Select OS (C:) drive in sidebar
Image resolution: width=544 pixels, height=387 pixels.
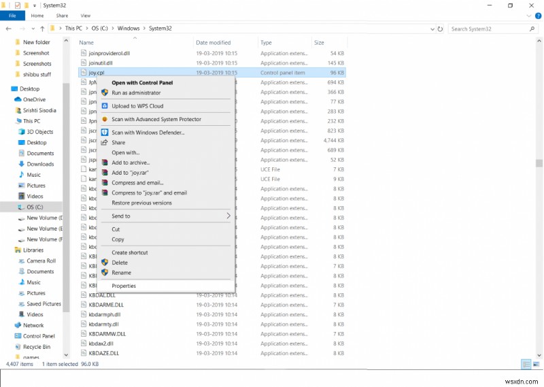pos(35,207)
